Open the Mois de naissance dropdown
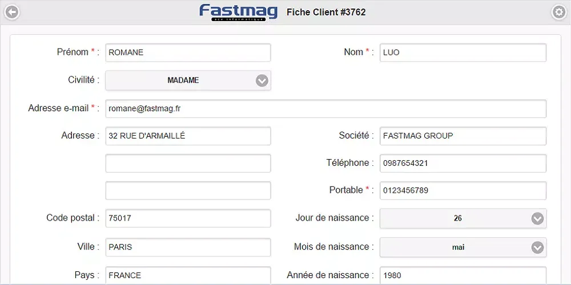This screenshot has width=571, height=285. (463, 247)
